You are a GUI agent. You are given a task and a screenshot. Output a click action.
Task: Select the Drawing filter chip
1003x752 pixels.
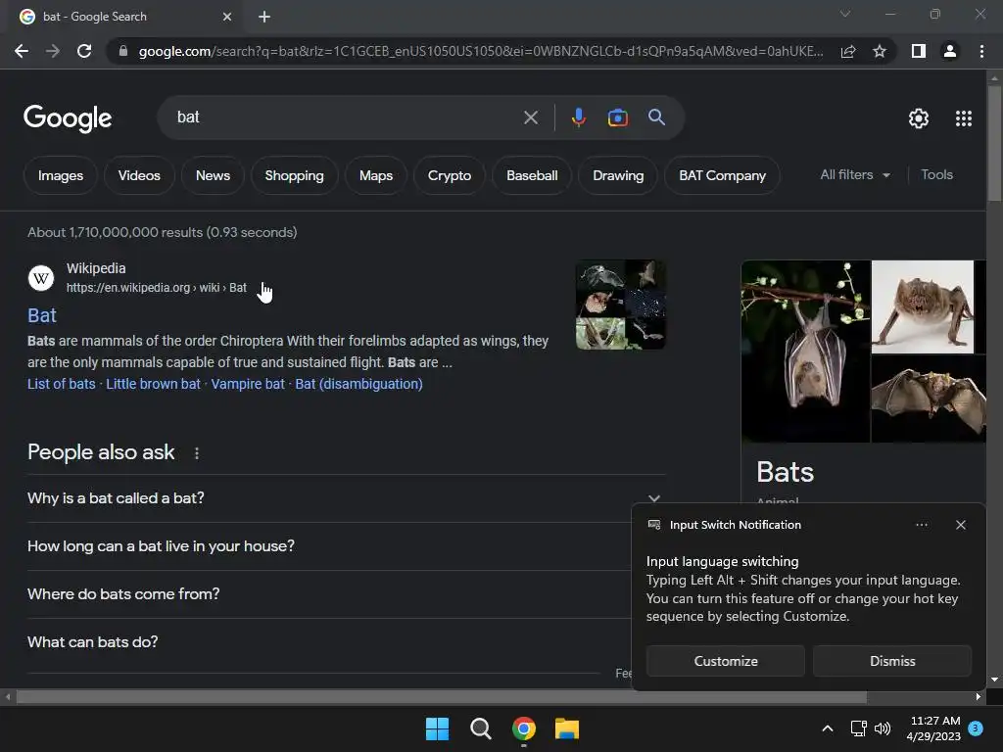619,175
